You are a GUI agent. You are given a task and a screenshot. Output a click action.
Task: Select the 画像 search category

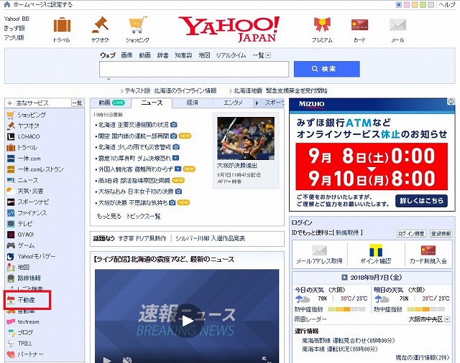click(x=126, y=55)
